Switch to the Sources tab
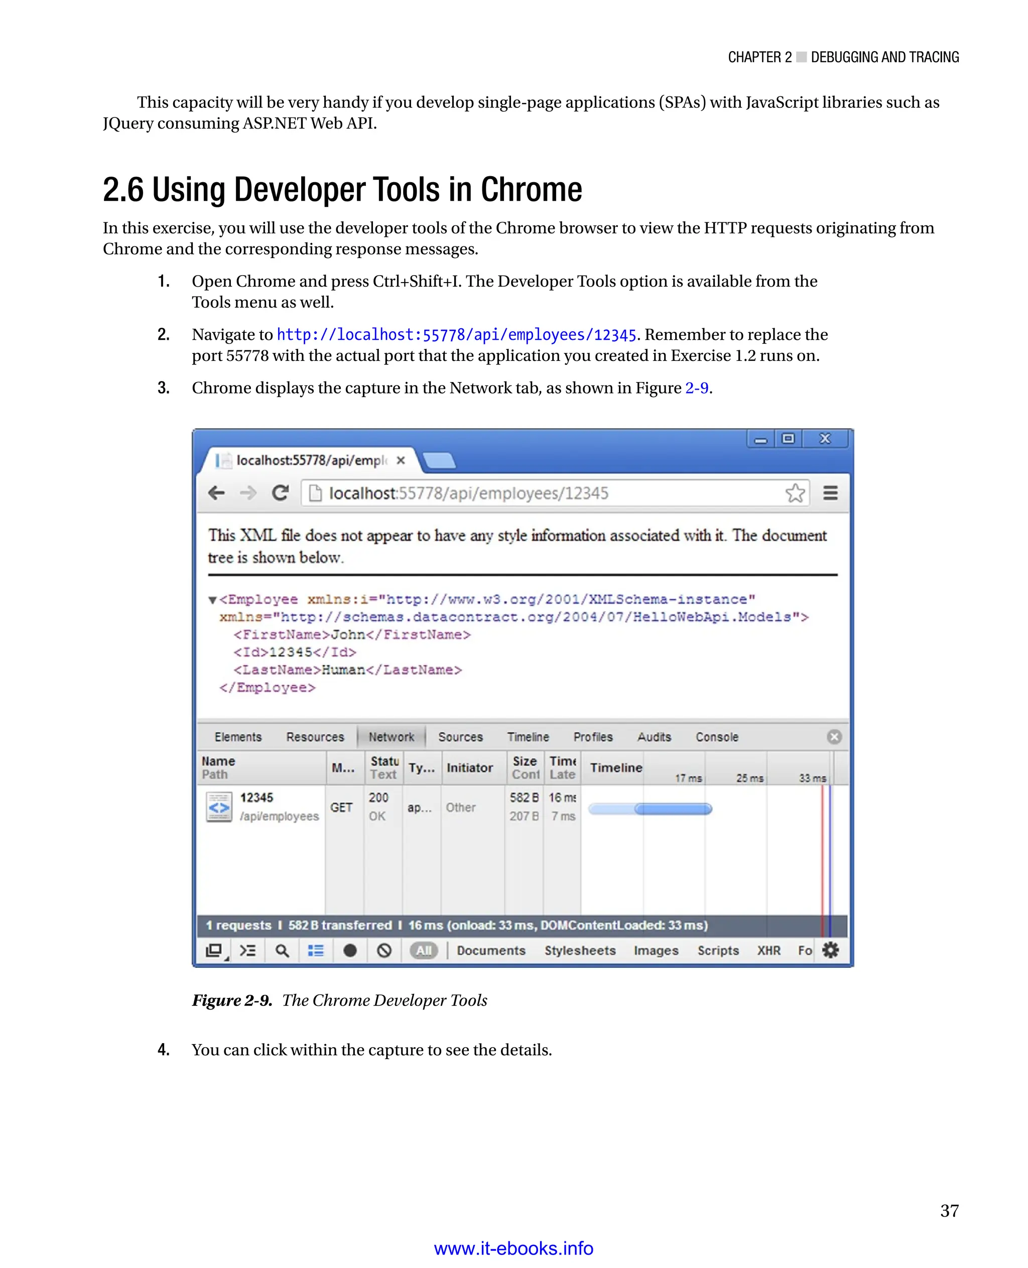The height and width of the screenshot is (1268, 1028). click(x=460, y=737)
